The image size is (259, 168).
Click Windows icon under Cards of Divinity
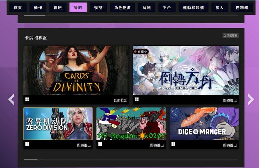pyautogui.click(x=27, y=99)
